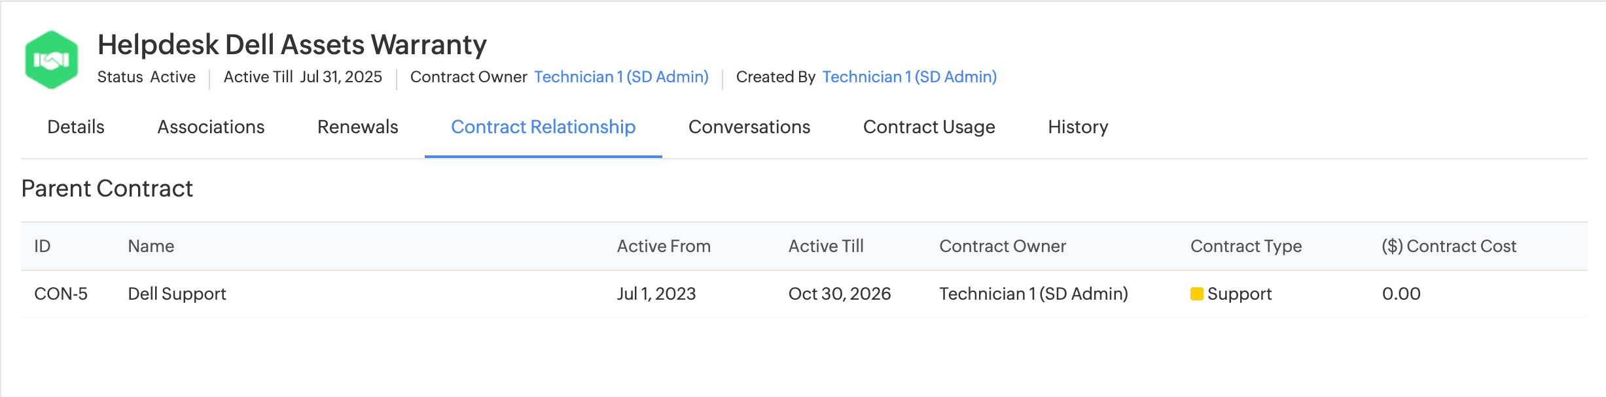1606x397 pixels.
Task: Click the Active From column header
Action: [664, 246]
